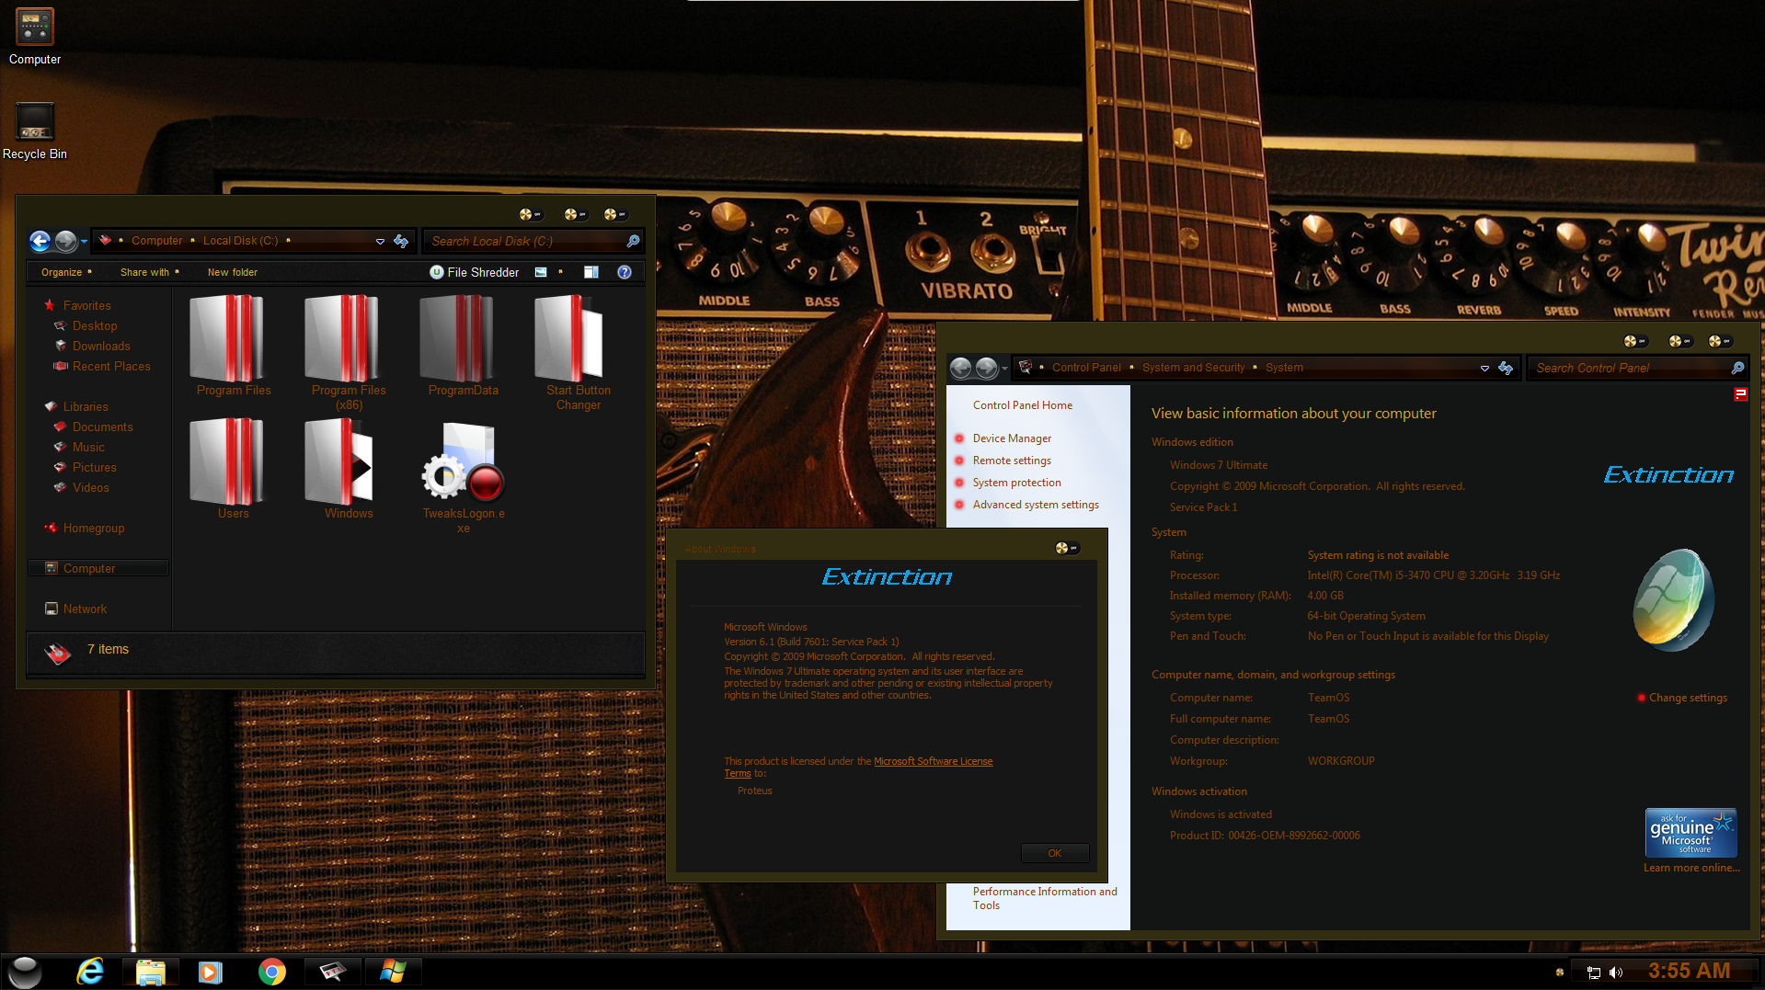Refresh the Local Disk (C:) address bar

[401, 241]
